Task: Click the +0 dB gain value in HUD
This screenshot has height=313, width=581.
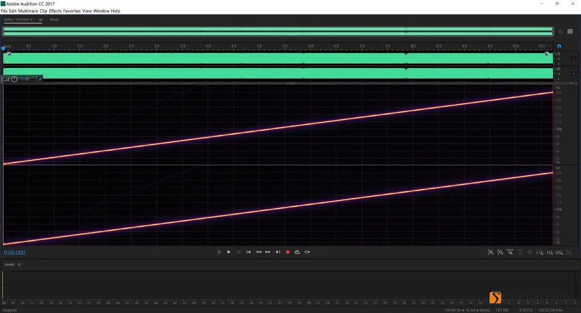Action: (x=24, y=79)
